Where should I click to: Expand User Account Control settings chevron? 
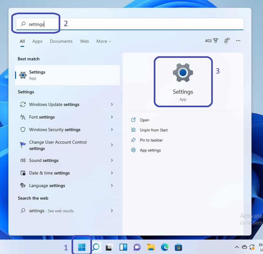(112, 145)
